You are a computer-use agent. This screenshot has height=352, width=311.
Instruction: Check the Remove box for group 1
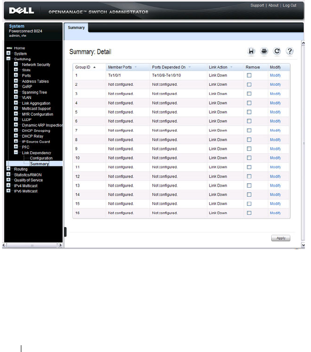249,76
